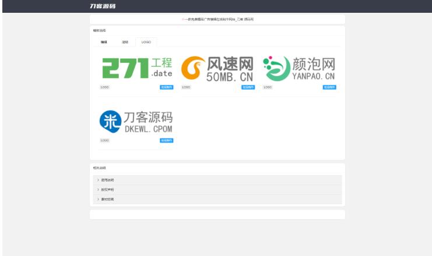Click grey LOGO tag under 271 工程 card
Screen dimensions: 432x256
click(105, 87)
